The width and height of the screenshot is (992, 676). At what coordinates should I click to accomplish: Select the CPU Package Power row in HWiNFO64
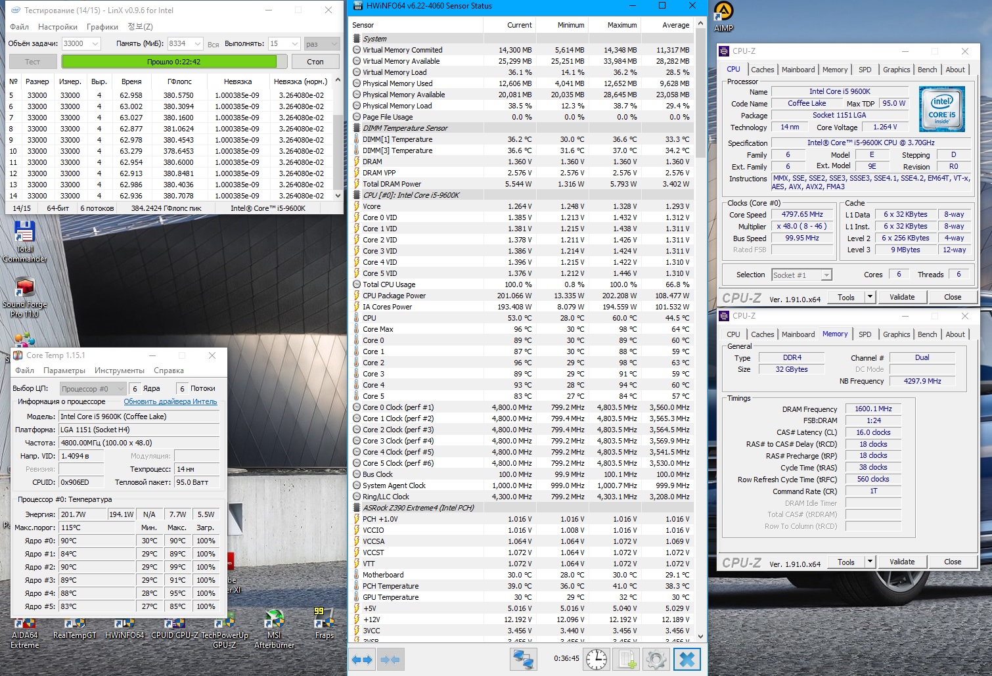point(522,296)
